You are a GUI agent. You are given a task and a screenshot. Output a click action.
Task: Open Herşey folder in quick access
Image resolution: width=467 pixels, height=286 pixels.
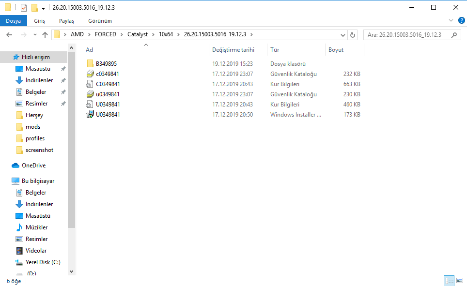34,115
